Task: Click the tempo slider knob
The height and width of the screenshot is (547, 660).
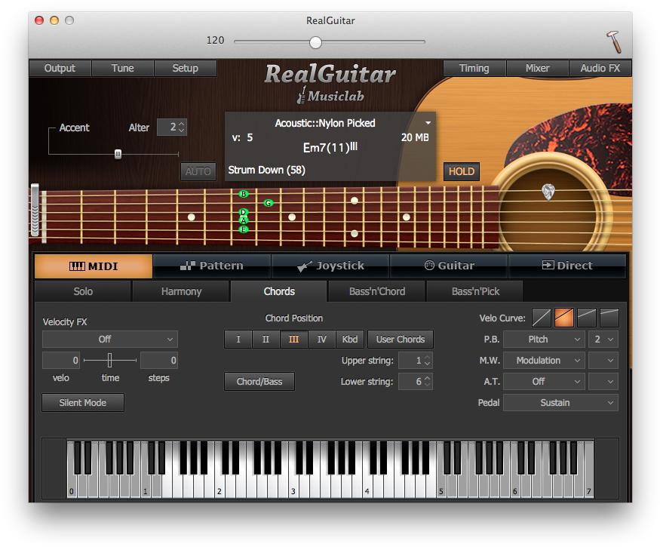Action: coord(315,42)
